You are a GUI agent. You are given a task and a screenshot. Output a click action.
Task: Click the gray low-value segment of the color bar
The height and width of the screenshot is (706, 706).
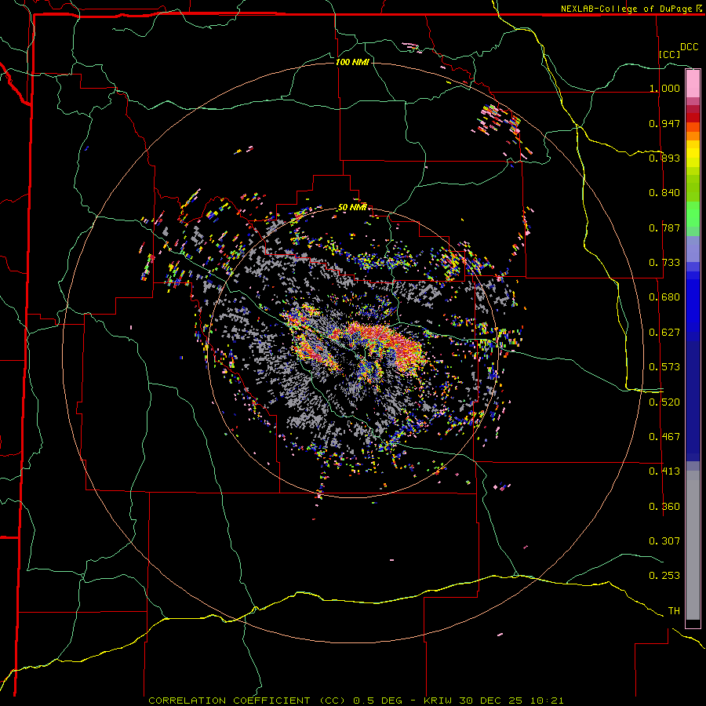pos(693,545)
